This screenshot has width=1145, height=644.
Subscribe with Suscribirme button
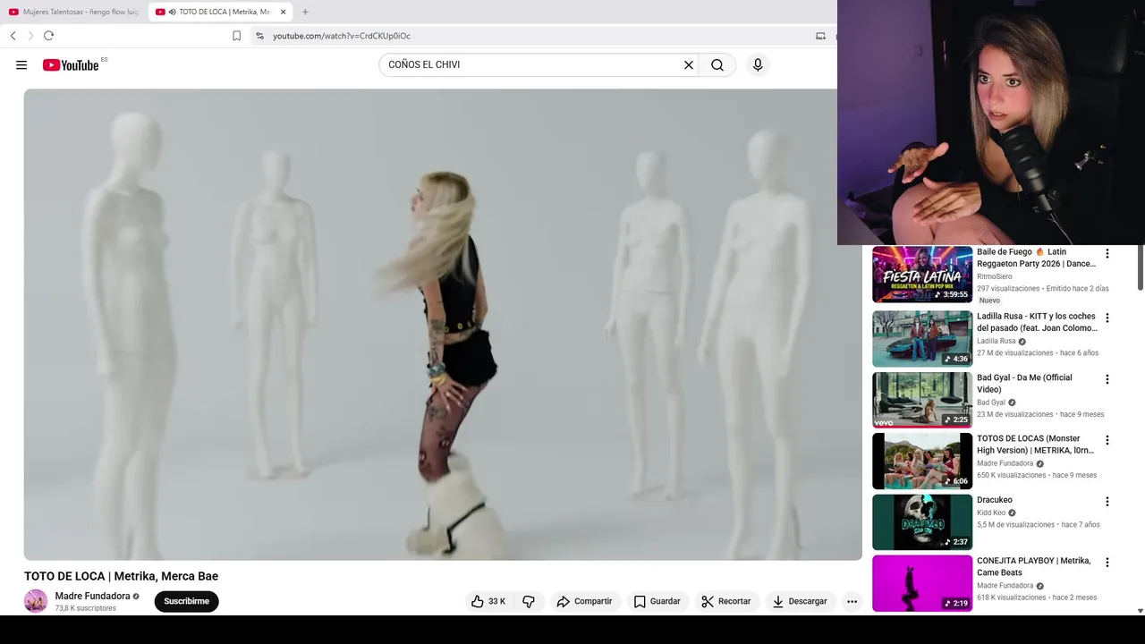coord(186,601)
